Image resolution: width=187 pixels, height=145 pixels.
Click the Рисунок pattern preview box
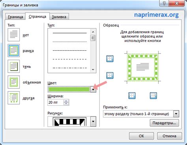69,122
